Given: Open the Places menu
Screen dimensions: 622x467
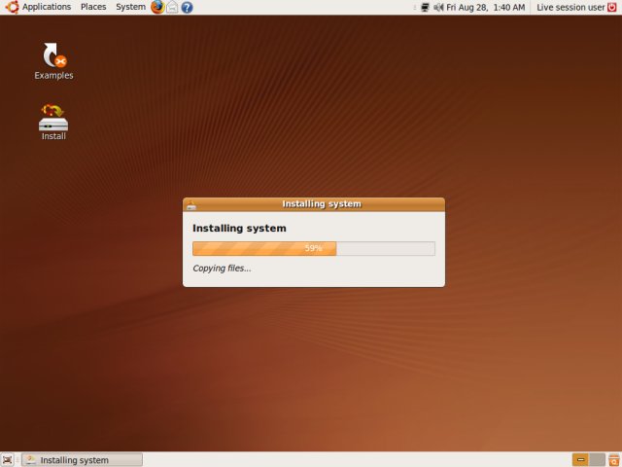Looking at the screenshot, I should [x=93, y=7].
